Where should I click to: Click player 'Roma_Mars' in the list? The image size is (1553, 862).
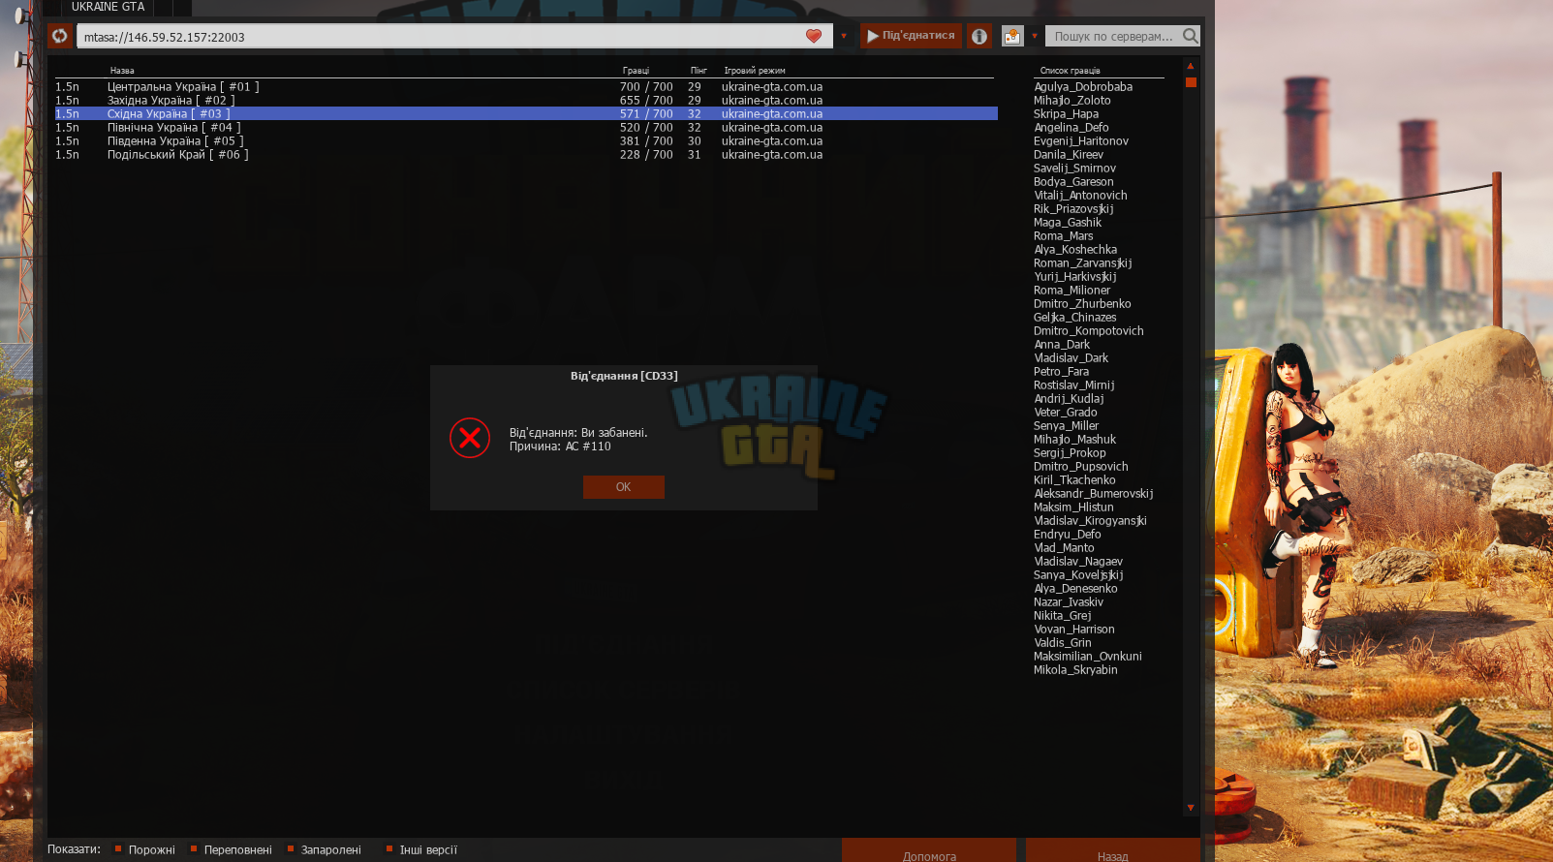tap(1063, 235)
